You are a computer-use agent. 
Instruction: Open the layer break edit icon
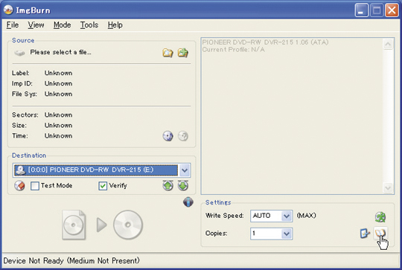point(365,234)
